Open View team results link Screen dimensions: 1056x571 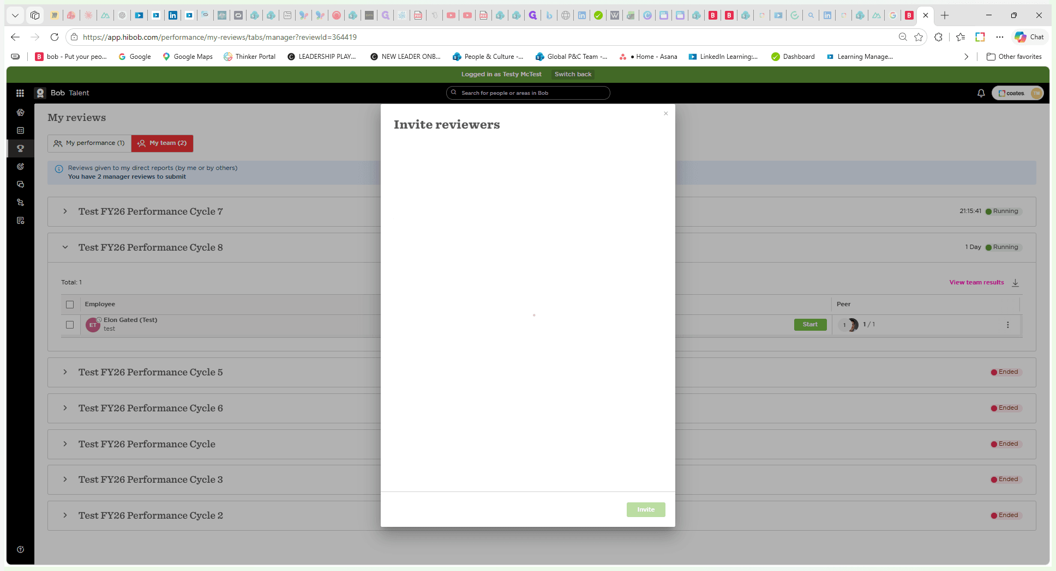point(976,282)
